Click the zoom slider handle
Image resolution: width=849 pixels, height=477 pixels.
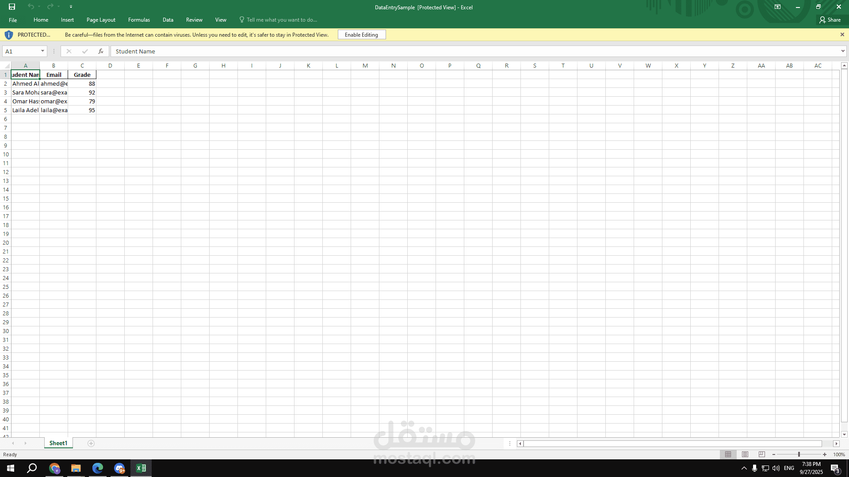click(x=799, y=454)
